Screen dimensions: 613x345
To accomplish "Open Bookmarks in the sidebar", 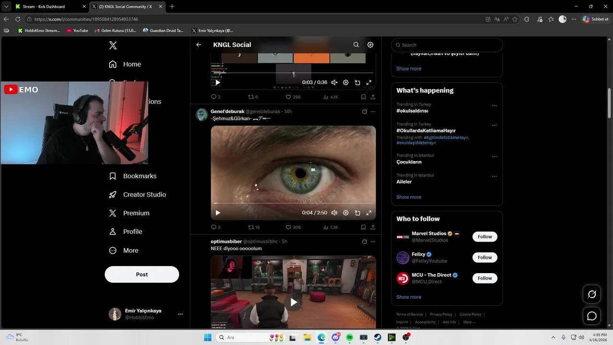I will [133, 176].
